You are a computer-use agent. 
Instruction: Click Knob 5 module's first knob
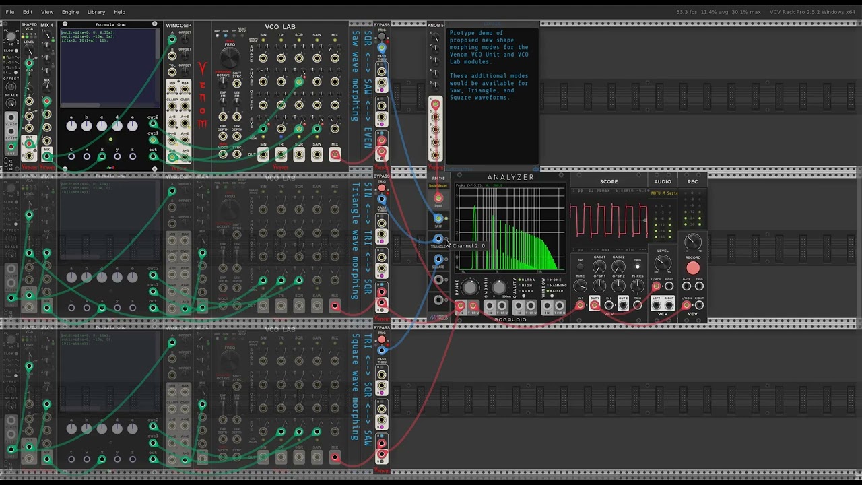point(436,38)
